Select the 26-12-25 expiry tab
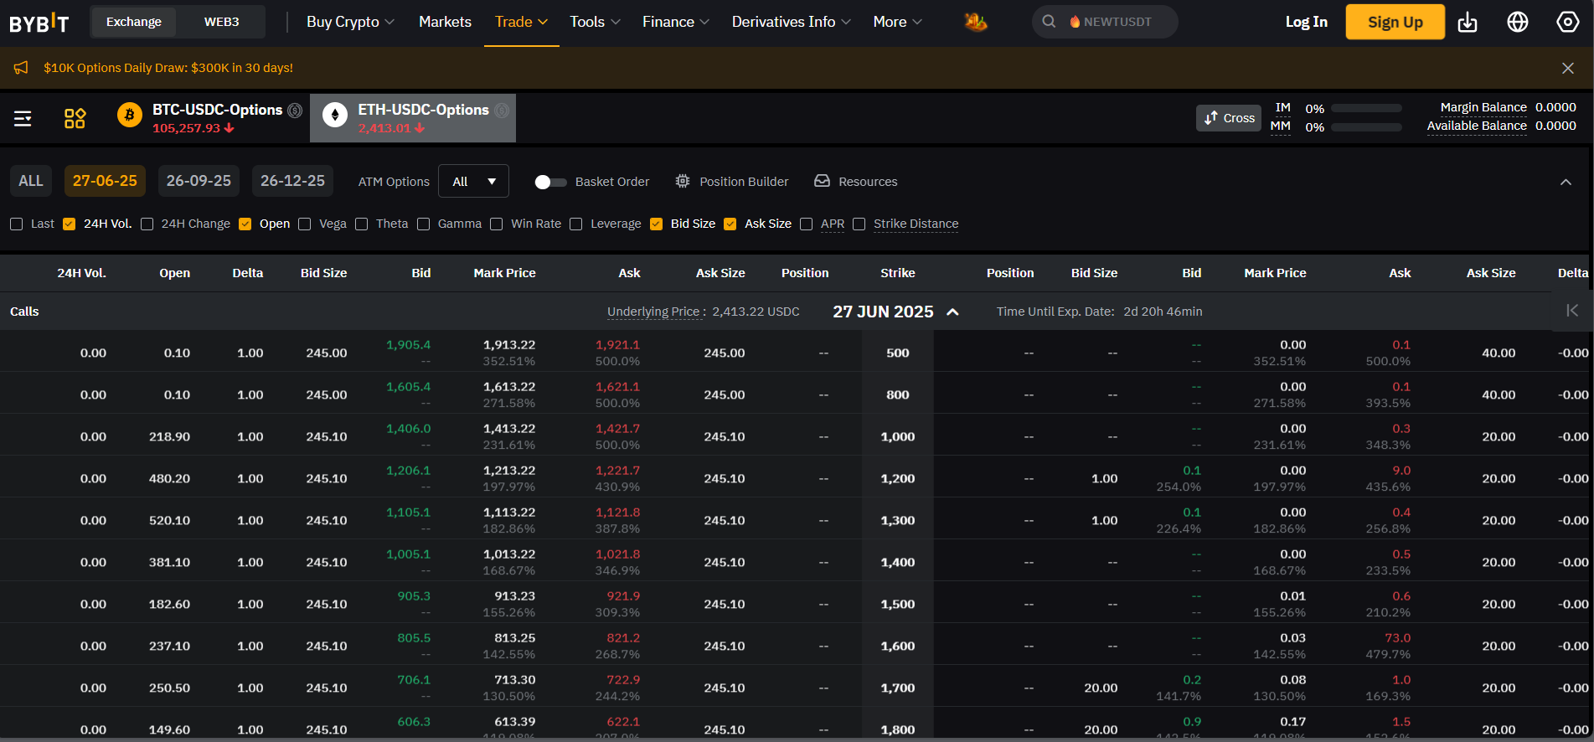Image resolution: width=1594 pixels, height=742 pixels. pyautogui.click(x=292, y=181)
